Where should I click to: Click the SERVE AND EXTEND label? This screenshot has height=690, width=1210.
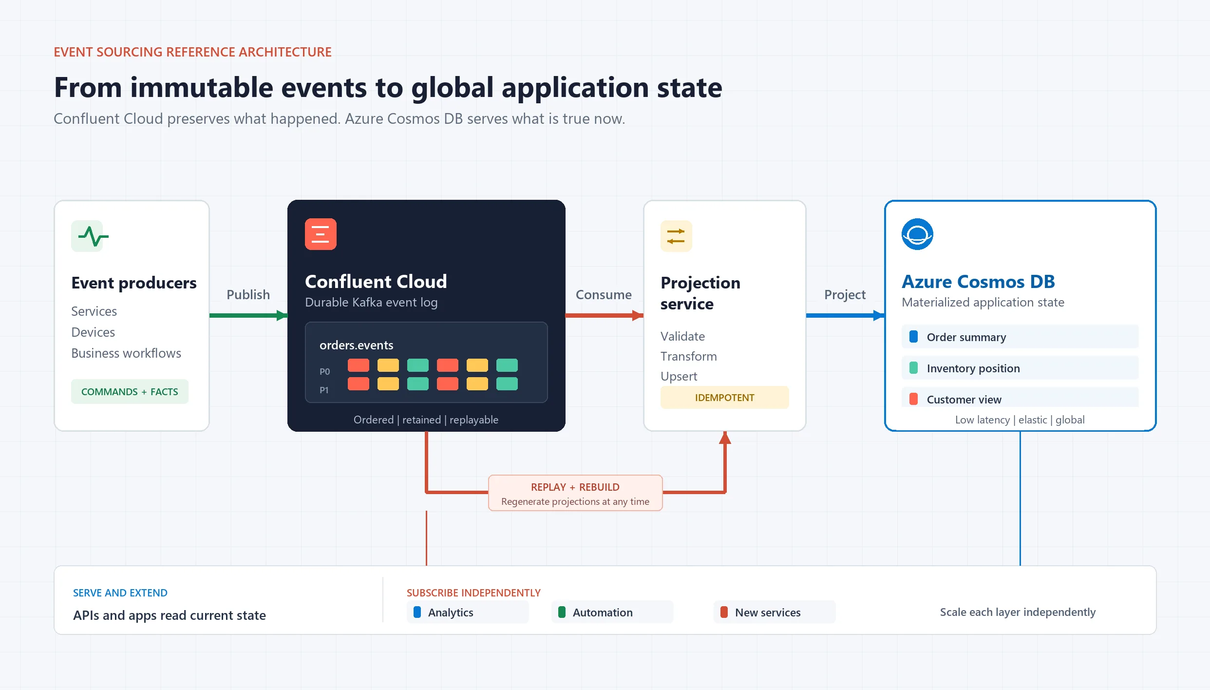pyautogui.click(x=120, y=593)
